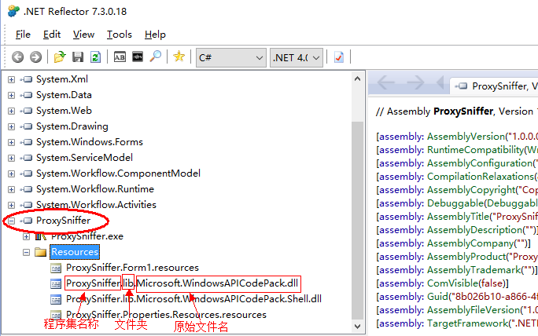Open the Edit menu
This screenshot has width=538, height=336.
52,35
